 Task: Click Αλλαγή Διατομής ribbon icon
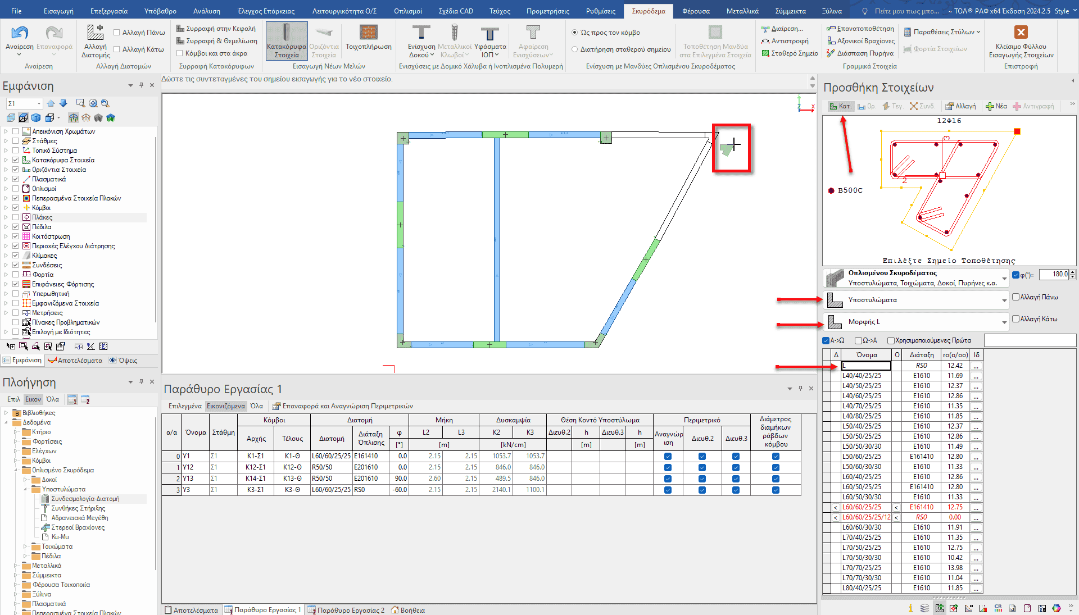coord(96,34)
